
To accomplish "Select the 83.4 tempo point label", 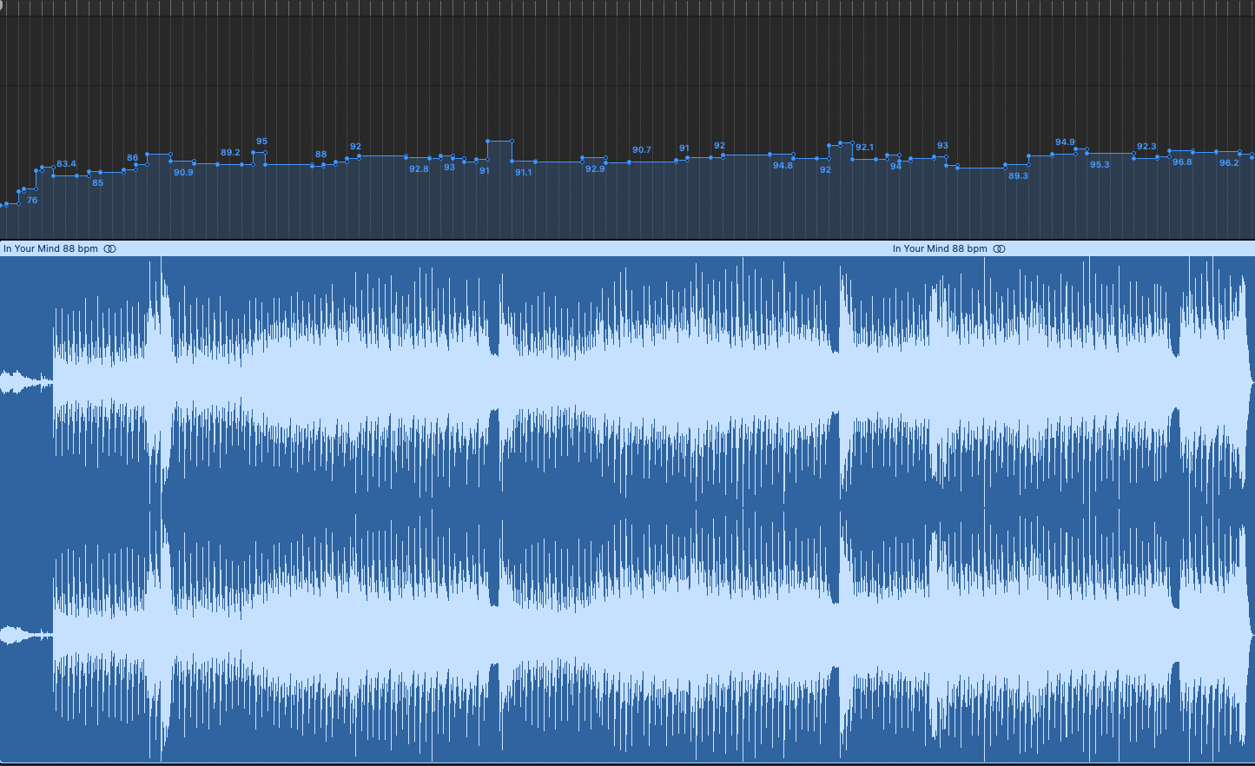I will [66, 164].
